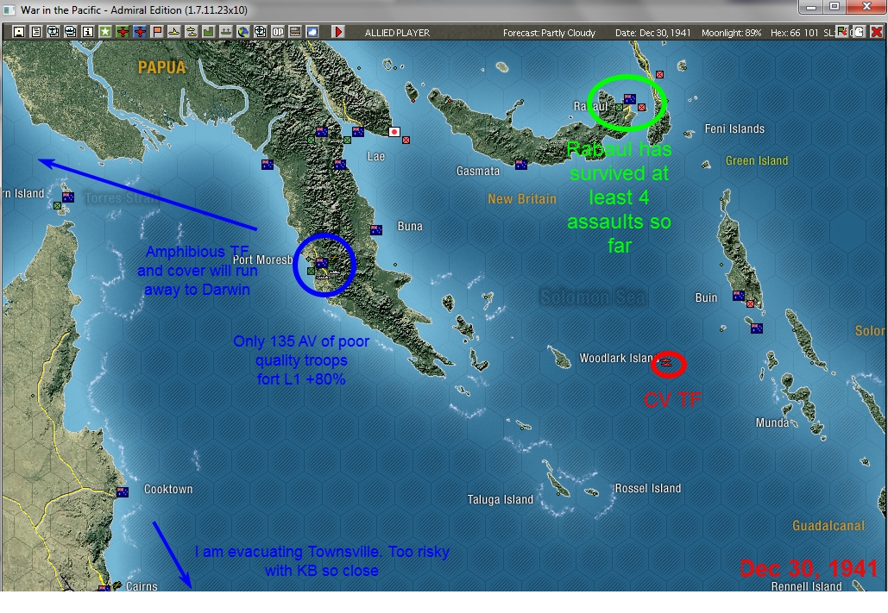Click the Munda map label
This screenshot has width=888, height=613.
pos(771,422)
